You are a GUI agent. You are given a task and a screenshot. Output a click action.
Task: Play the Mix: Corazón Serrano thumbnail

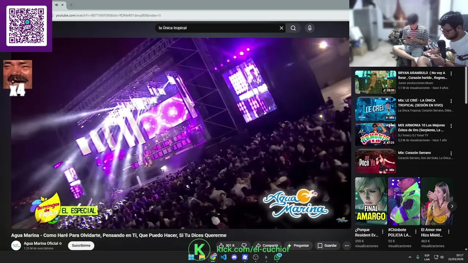coord(375,161)
